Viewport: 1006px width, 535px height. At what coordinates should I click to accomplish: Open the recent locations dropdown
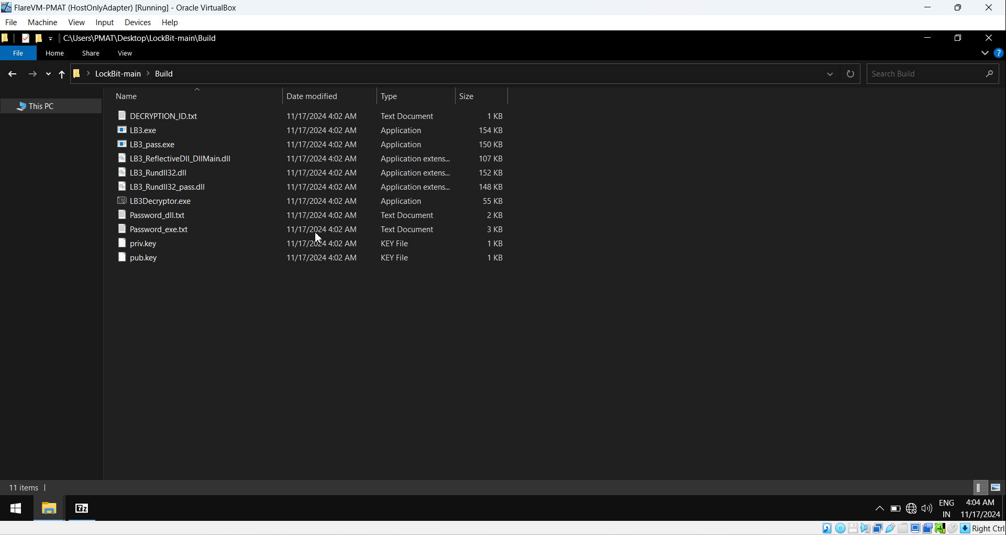(48, 74)
